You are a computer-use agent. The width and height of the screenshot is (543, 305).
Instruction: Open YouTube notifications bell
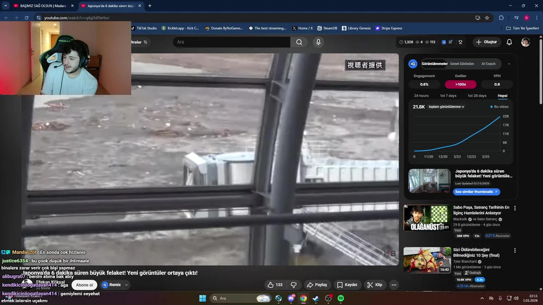click(x=509, y=42)
